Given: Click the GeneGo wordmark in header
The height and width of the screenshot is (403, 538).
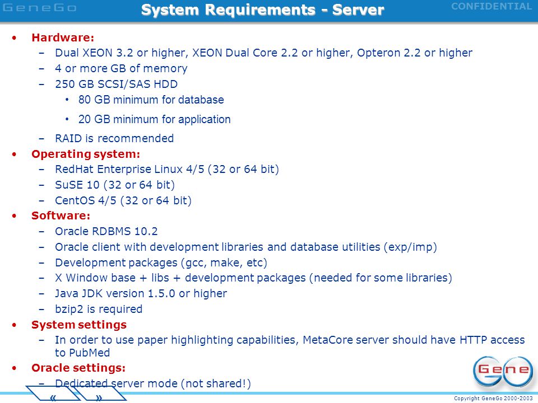Looking at the screenshot, I should pos(39,7).
